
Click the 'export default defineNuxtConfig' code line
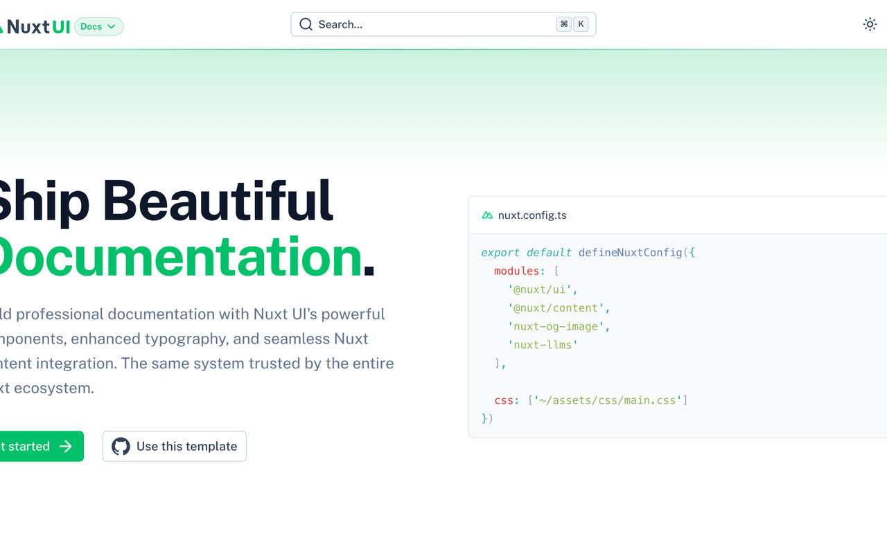click(x=588, y=252)
